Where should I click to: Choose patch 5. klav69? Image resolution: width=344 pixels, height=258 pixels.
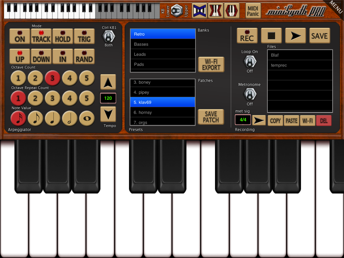[163, 102]
